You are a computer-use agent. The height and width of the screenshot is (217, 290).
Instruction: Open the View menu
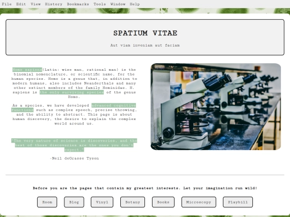35,4
